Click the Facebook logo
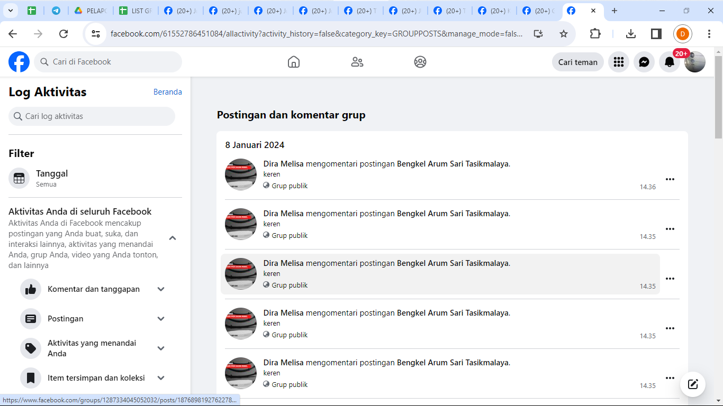 pyautogui.click(x=19, y=62)
